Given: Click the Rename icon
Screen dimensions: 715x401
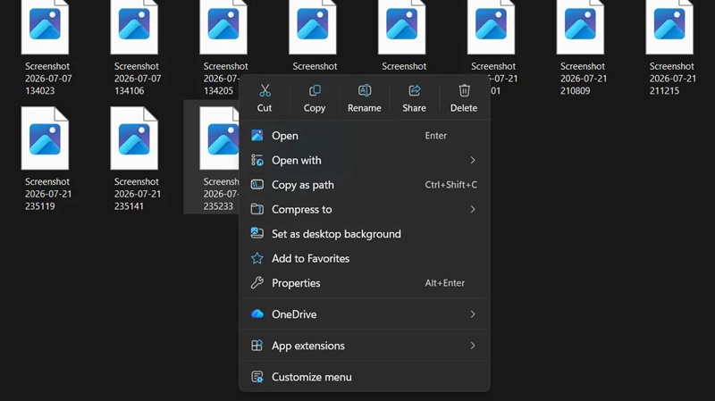Looking at the screenshot, I should [365, 90].
